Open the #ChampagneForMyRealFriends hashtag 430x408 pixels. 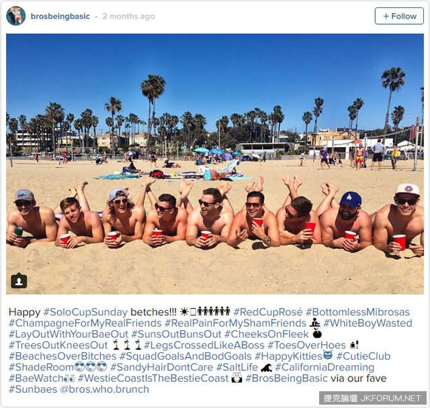85,323
